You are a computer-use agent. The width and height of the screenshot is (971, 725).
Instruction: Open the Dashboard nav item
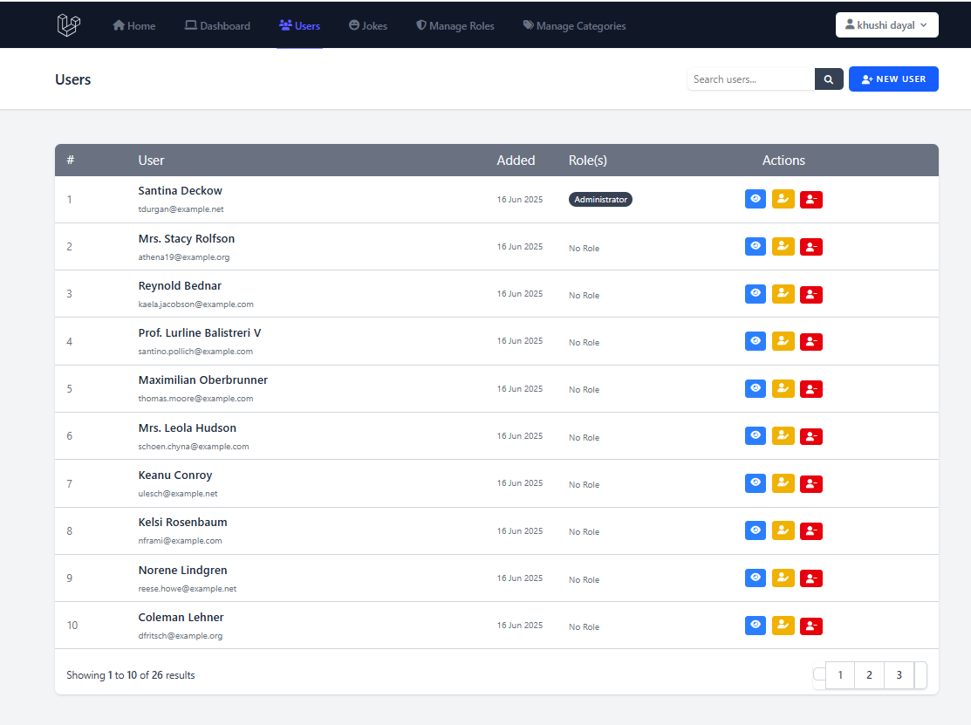pos(217,26)
